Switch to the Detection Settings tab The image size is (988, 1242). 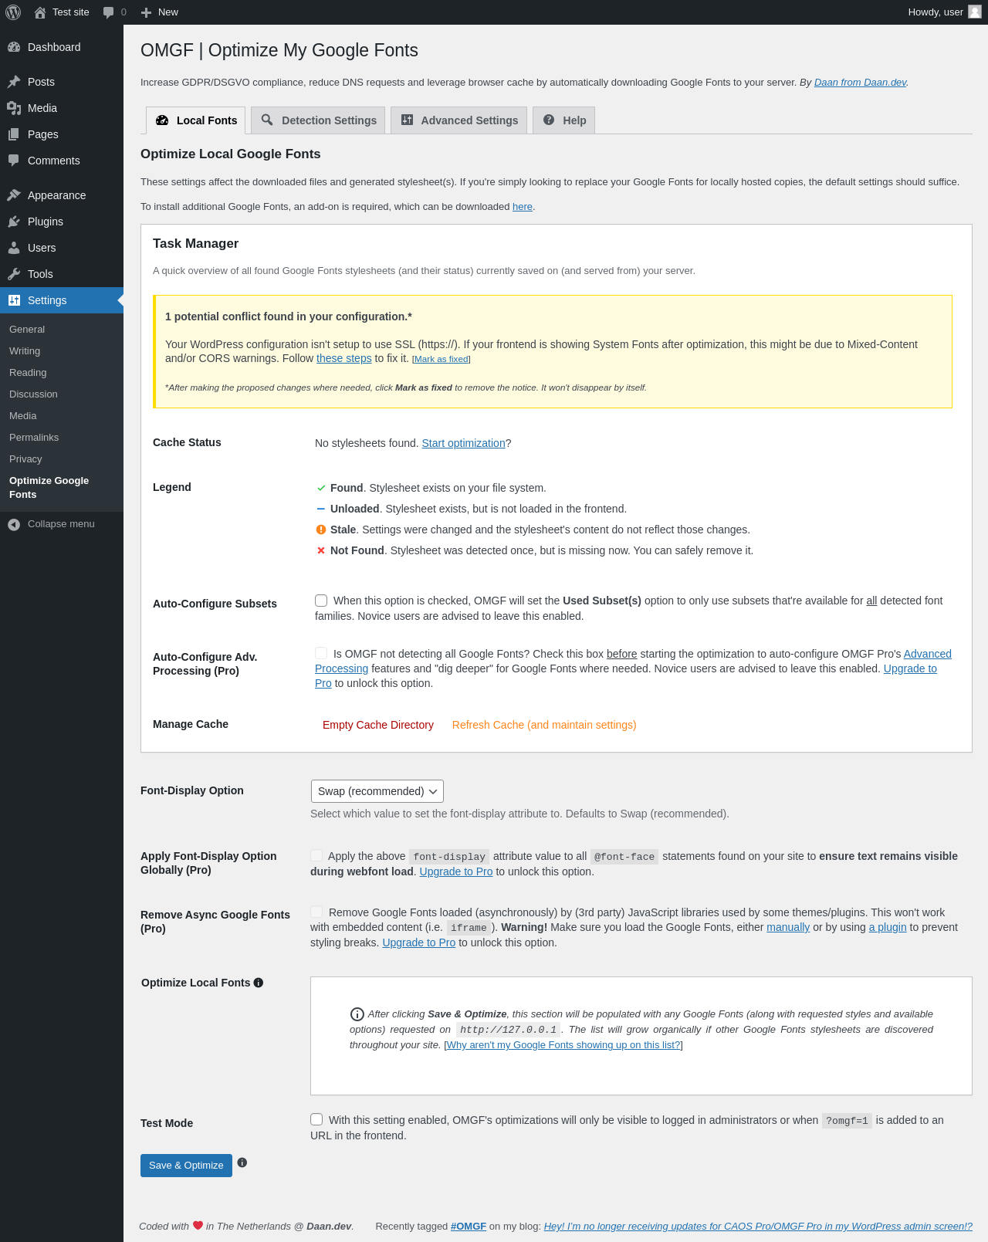point(318,120)
